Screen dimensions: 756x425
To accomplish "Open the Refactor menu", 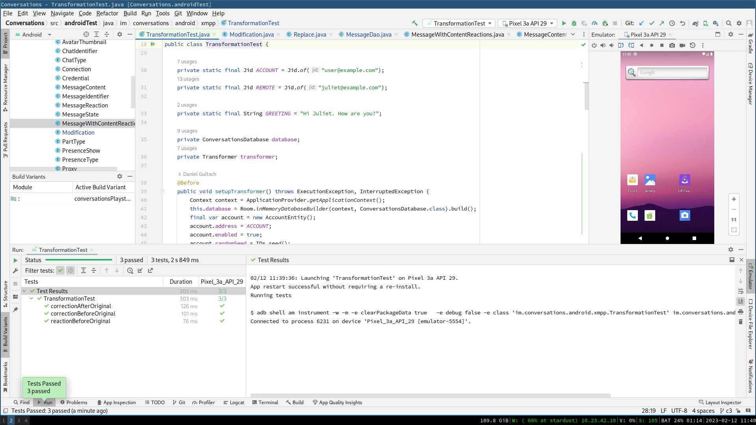I will 107,13.
